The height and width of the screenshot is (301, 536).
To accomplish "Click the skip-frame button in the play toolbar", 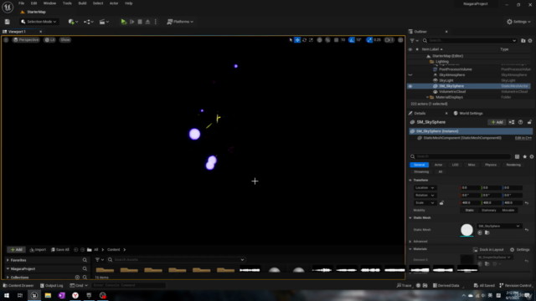I will click(132, 22).
